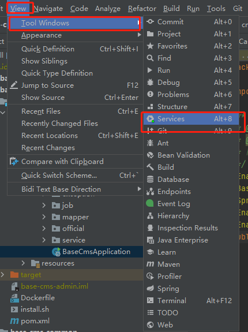Click the Find magnifier icon

pos(150,58)
